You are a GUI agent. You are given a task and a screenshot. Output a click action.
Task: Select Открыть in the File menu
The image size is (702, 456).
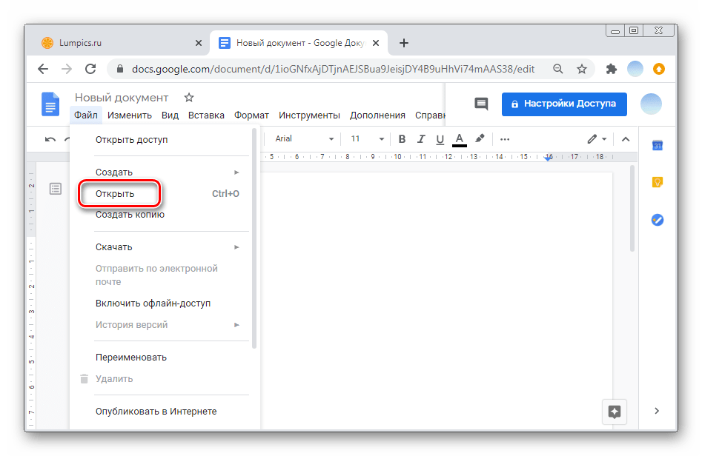pos(116,194)
